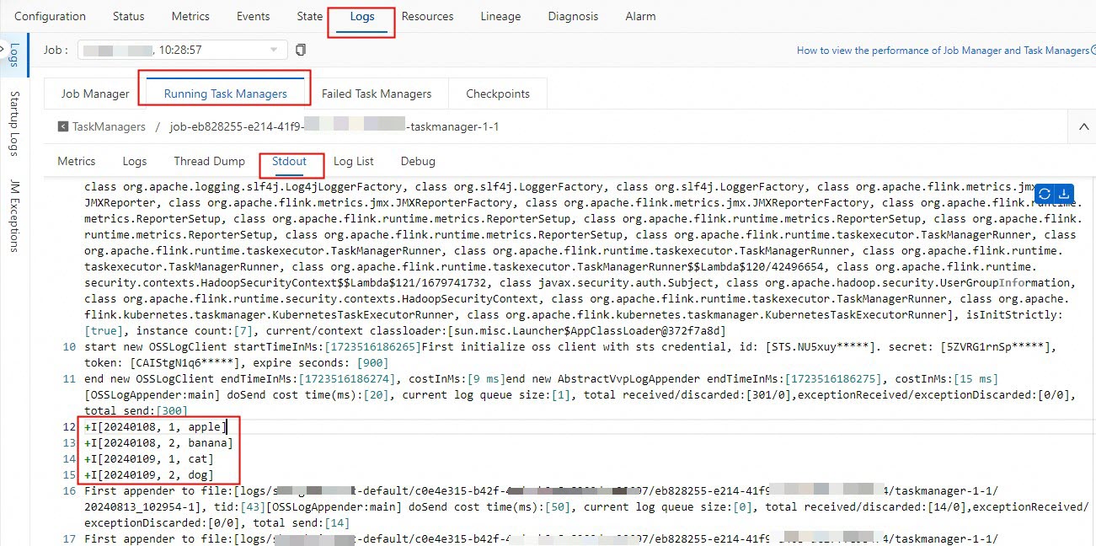Switch to the Thread Dump sub-tab
Image resolution: width=1096 pixels, height=546 pixels.
209,161
